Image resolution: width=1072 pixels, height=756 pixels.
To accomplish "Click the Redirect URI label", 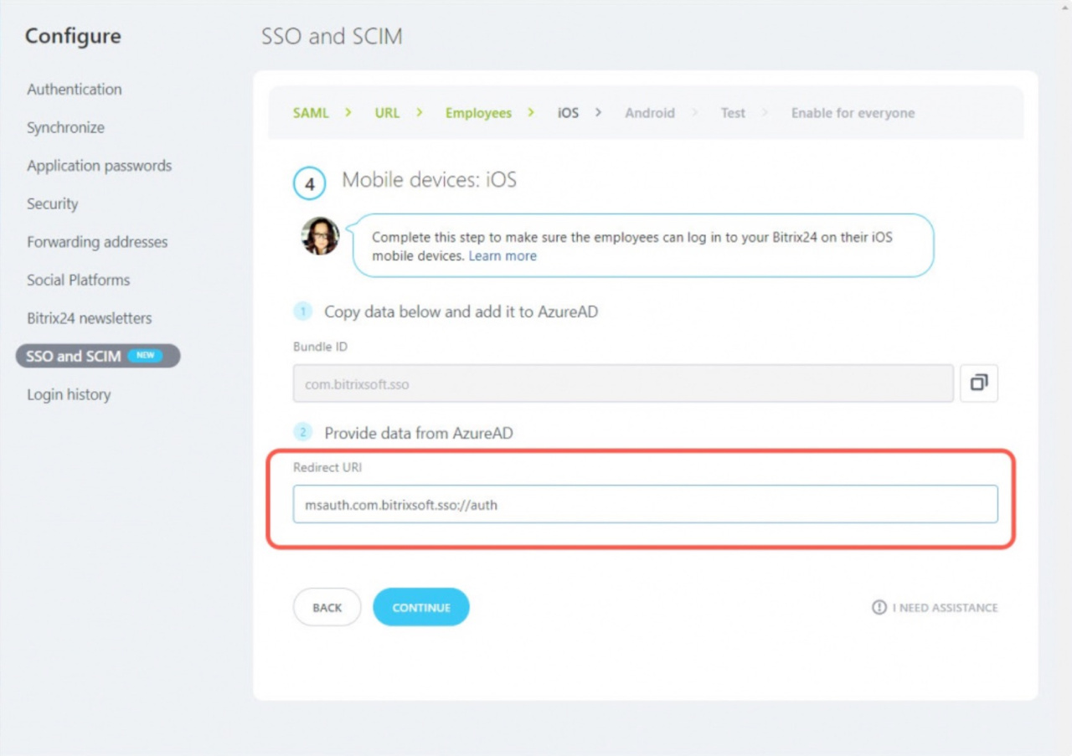I will [x=327, y=467].
